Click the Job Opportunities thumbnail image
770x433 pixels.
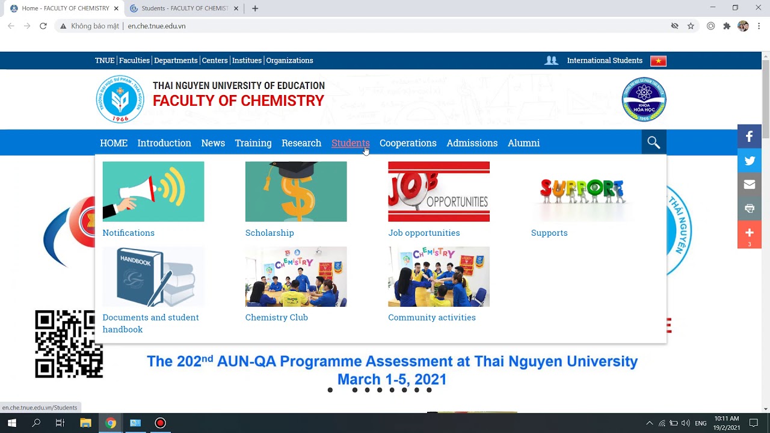point(439,191)
